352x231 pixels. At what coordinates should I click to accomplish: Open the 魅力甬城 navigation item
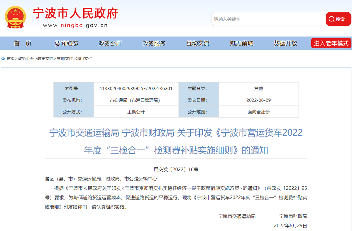pyautogui.click(x=242, y=43)
